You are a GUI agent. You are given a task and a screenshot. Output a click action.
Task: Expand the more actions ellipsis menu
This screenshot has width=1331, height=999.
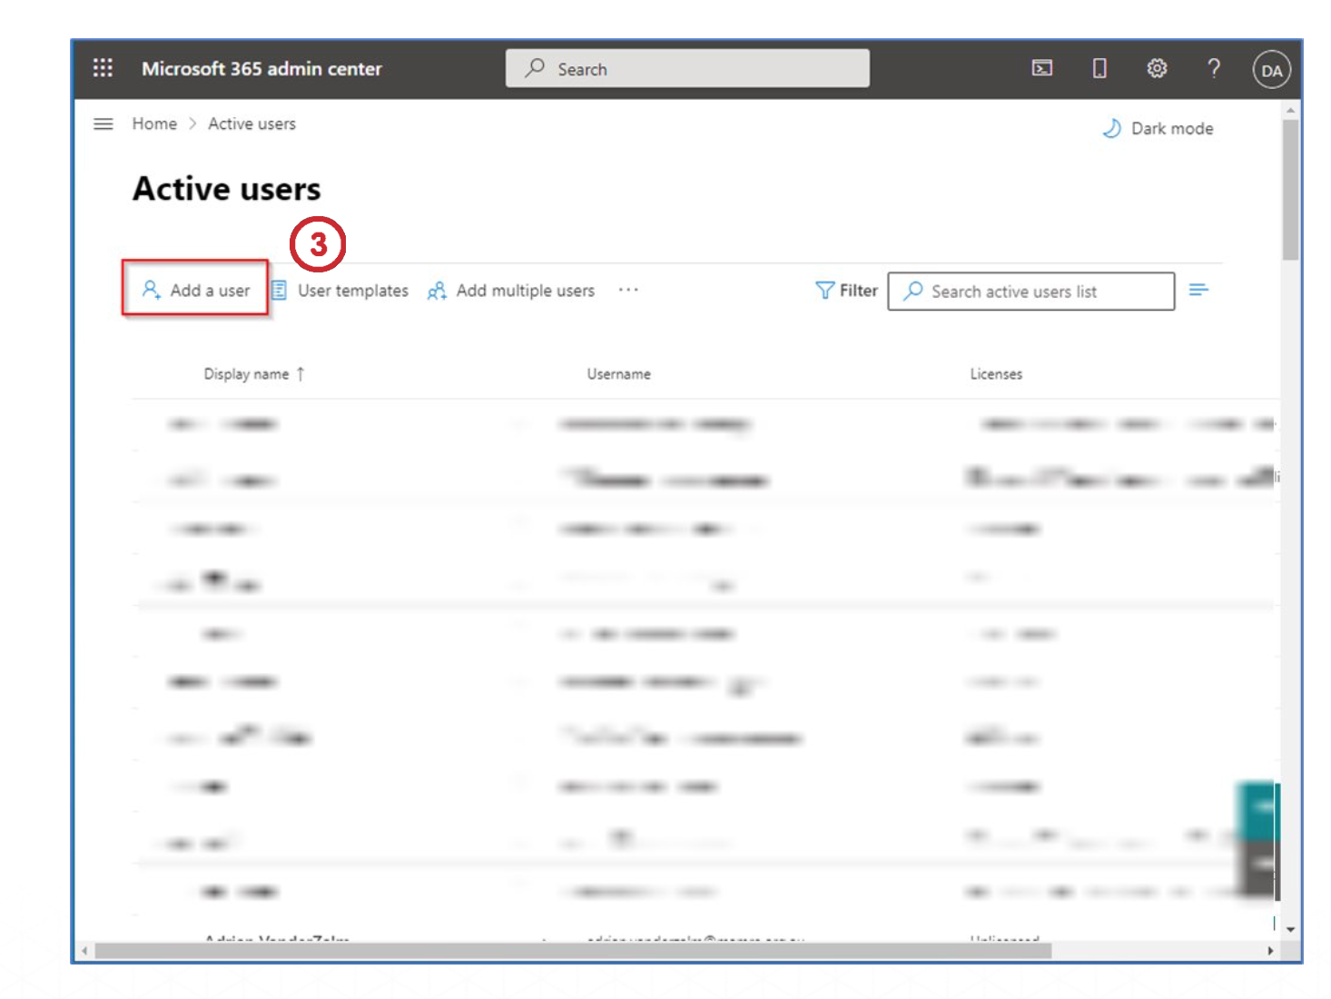pos(628,290)
